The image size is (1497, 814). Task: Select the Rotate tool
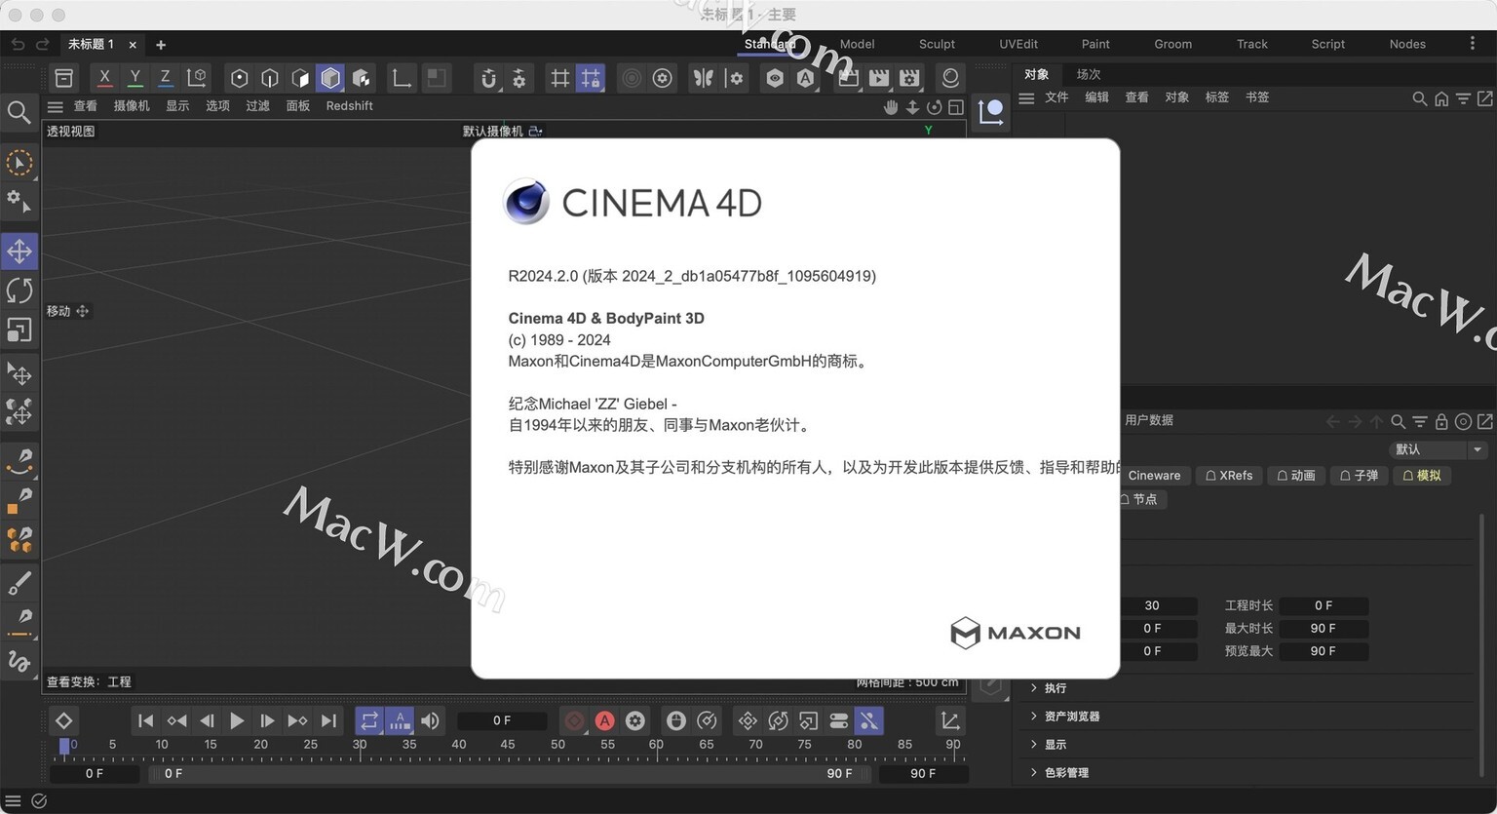point(19,291)
